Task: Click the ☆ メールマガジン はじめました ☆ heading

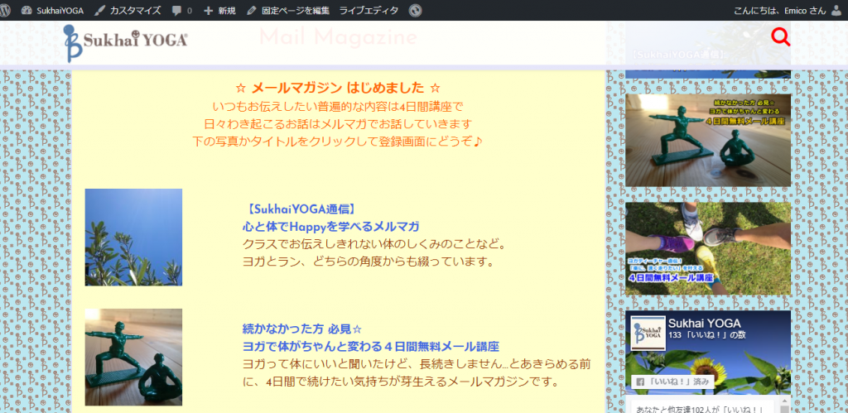Action: [339, 88]
